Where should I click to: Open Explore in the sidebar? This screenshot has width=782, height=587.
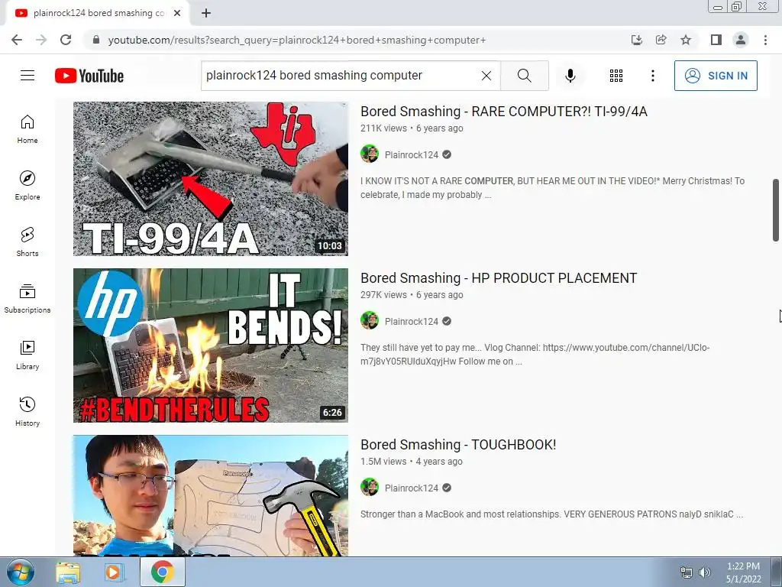[x=27, y=186]
